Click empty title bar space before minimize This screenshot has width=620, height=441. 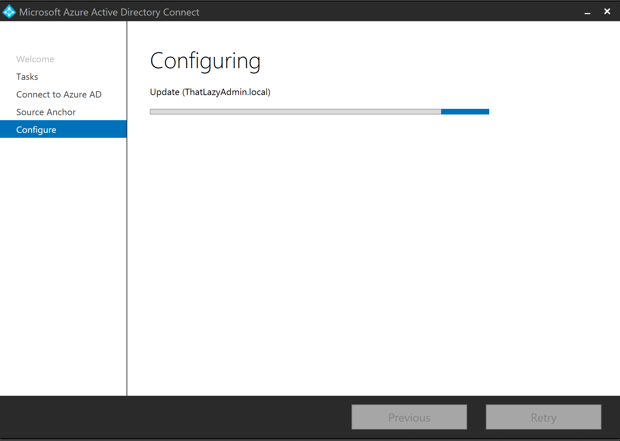[389, 11]
